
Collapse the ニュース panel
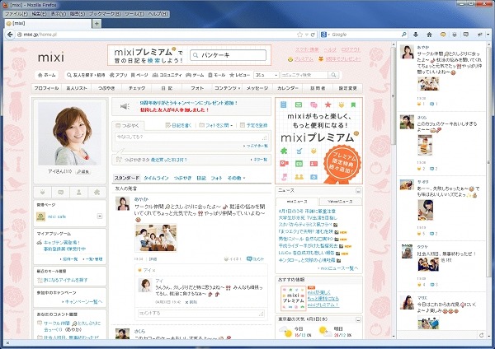[358, 191]
